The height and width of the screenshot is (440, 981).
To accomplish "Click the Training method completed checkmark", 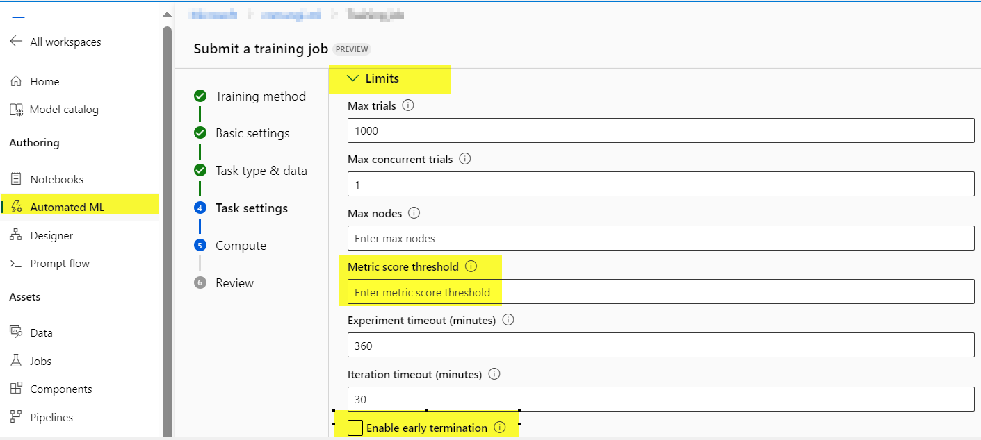I will coord(200,96).
